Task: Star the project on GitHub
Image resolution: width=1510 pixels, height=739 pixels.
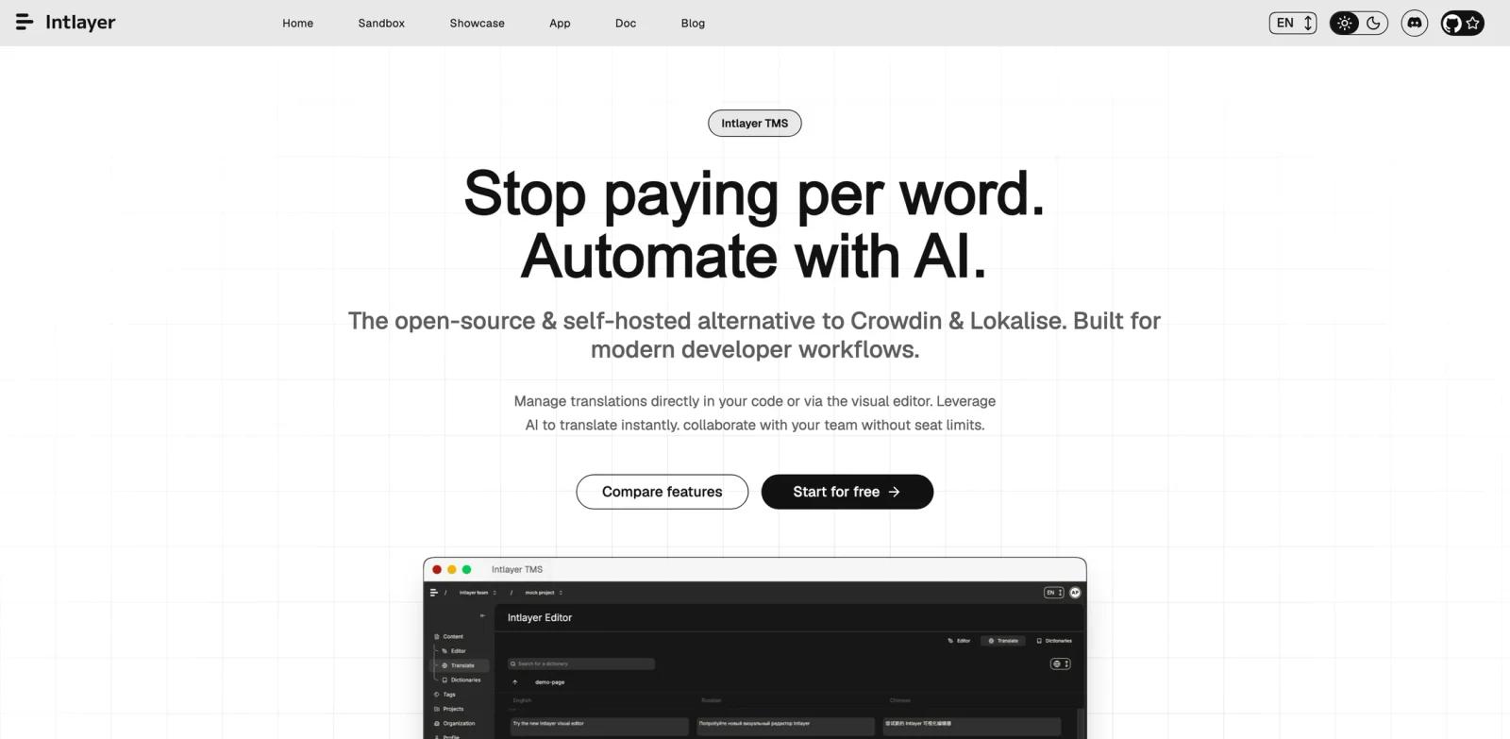Action: pyautogui.click(x=1462, y=23)
